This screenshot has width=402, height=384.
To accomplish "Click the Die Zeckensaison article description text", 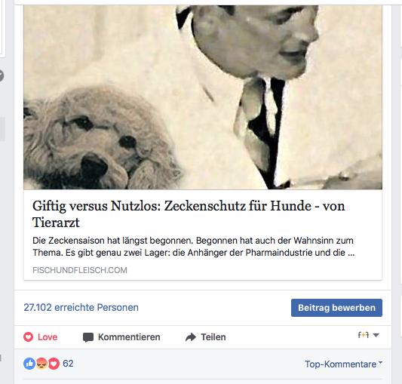I will coord(194,247).
